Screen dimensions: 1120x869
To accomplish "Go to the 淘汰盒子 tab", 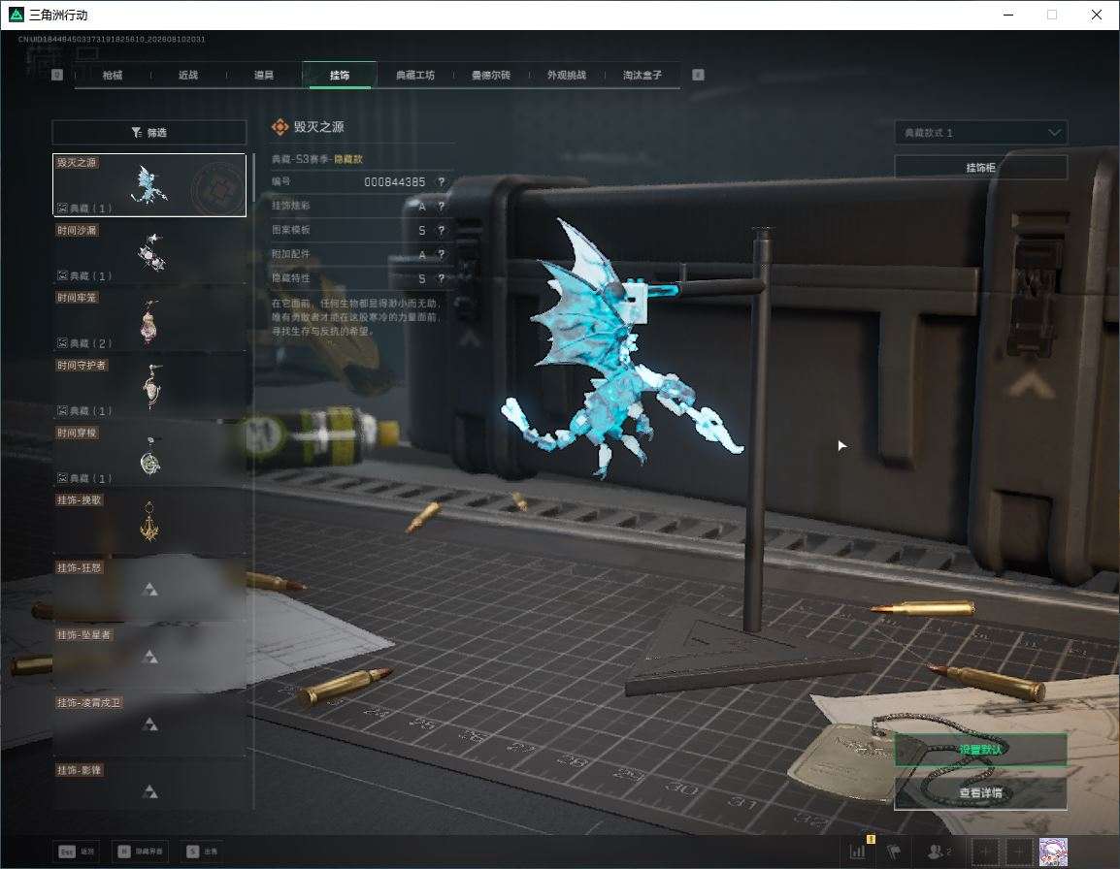I will pos(642,75).
